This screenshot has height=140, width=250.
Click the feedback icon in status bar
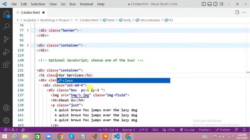pyautogui.click(x=236, y=129)
